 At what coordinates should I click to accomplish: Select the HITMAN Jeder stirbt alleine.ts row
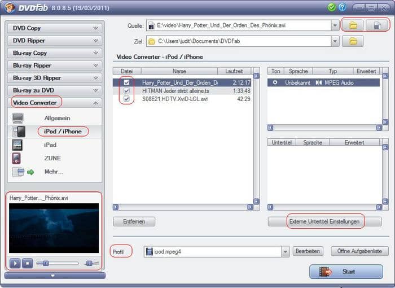[x=182, y=90]
